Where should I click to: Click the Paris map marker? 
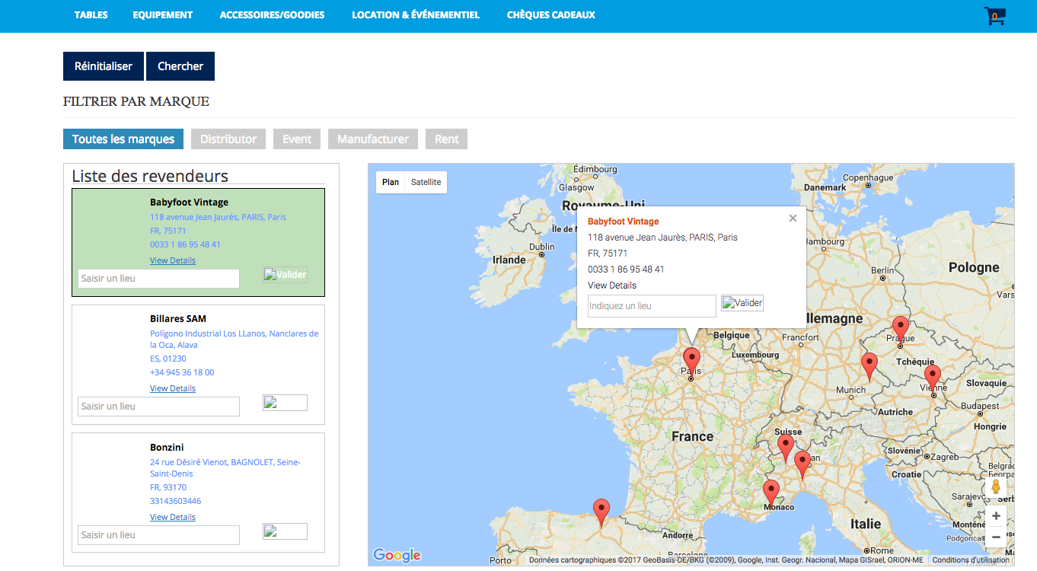pos(691,361)
